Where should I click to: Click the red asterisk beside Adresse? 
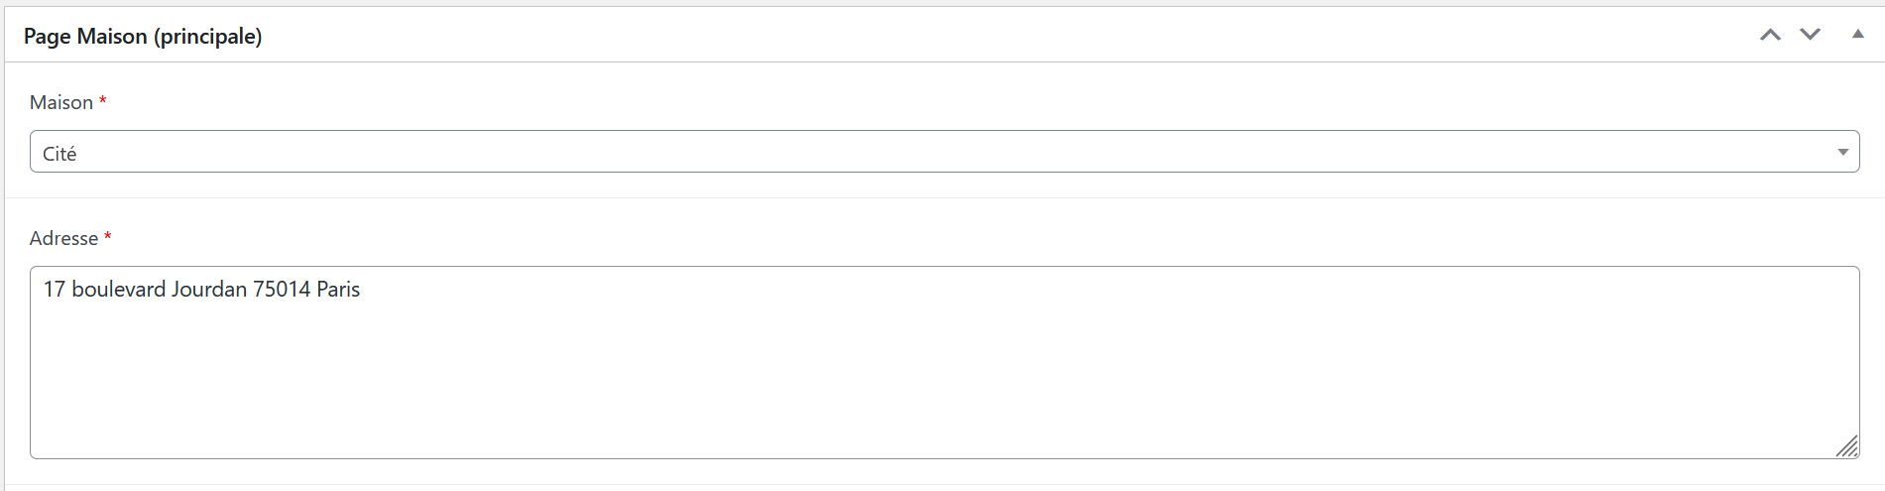[108, 237]
